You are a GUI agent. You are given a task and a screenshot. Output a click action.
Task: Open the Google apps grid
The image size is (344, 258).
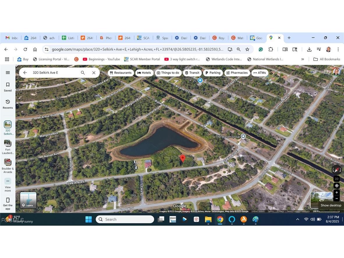coord(326,72)
